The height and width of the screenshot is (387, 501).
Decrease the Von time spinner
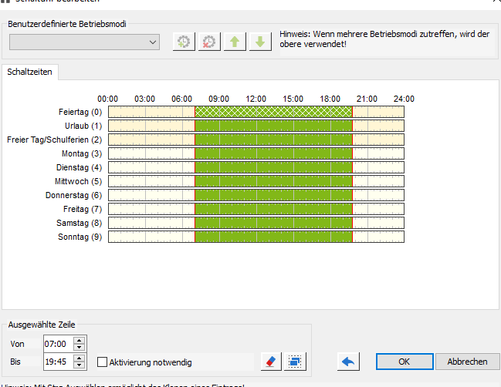[x=79, y=348]
